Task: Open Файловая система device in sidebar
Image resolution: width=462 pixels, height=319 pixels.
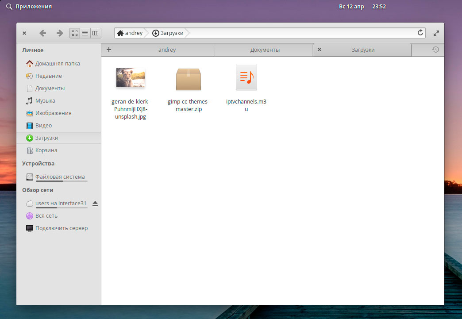Action: [x=60, y=177]
